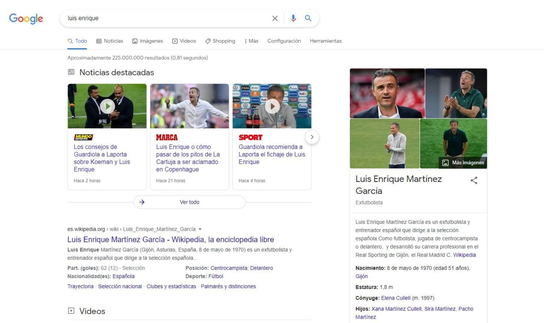This screenshot has width=544, height=323.
Task: Open the Gijón link in the knowledge panel
Action: pyautogui.click(x=361, y=276)
